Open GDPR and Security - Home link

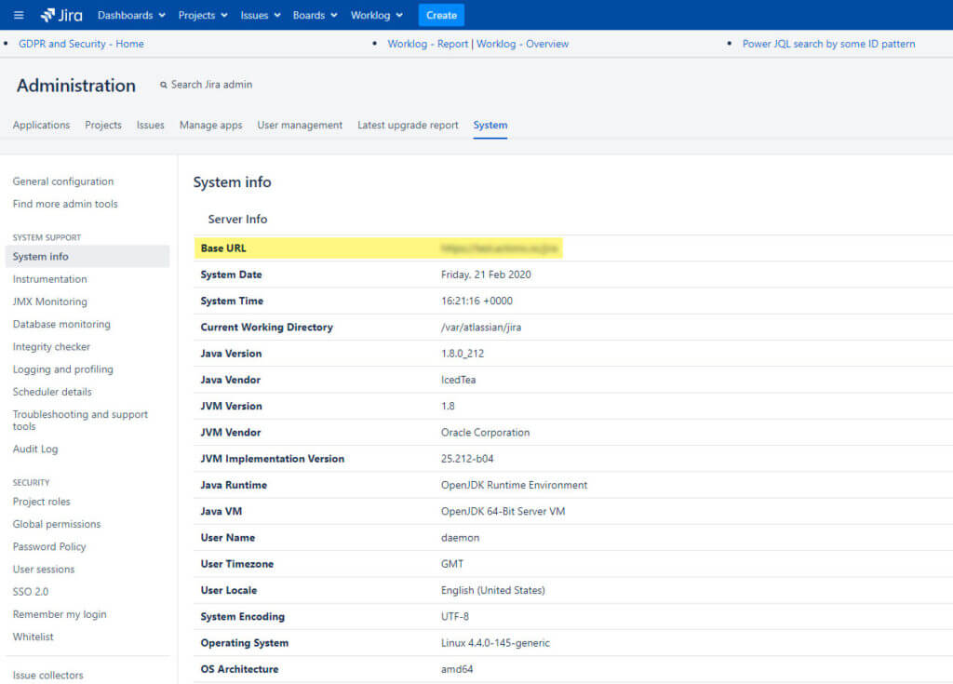click(x=82, y=44)
